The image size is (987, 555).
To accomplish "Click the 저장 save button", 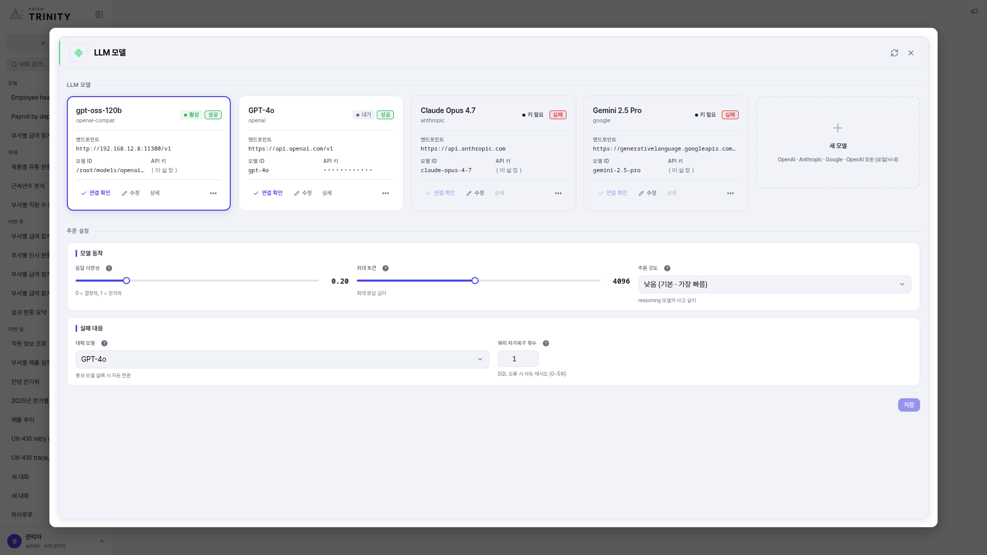I will click(909, 405).
